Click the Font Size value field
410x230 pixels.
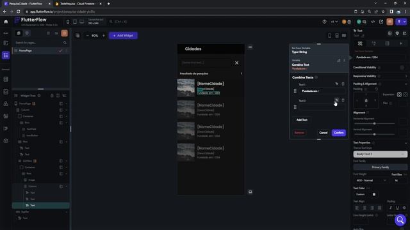tap(399, 180)
